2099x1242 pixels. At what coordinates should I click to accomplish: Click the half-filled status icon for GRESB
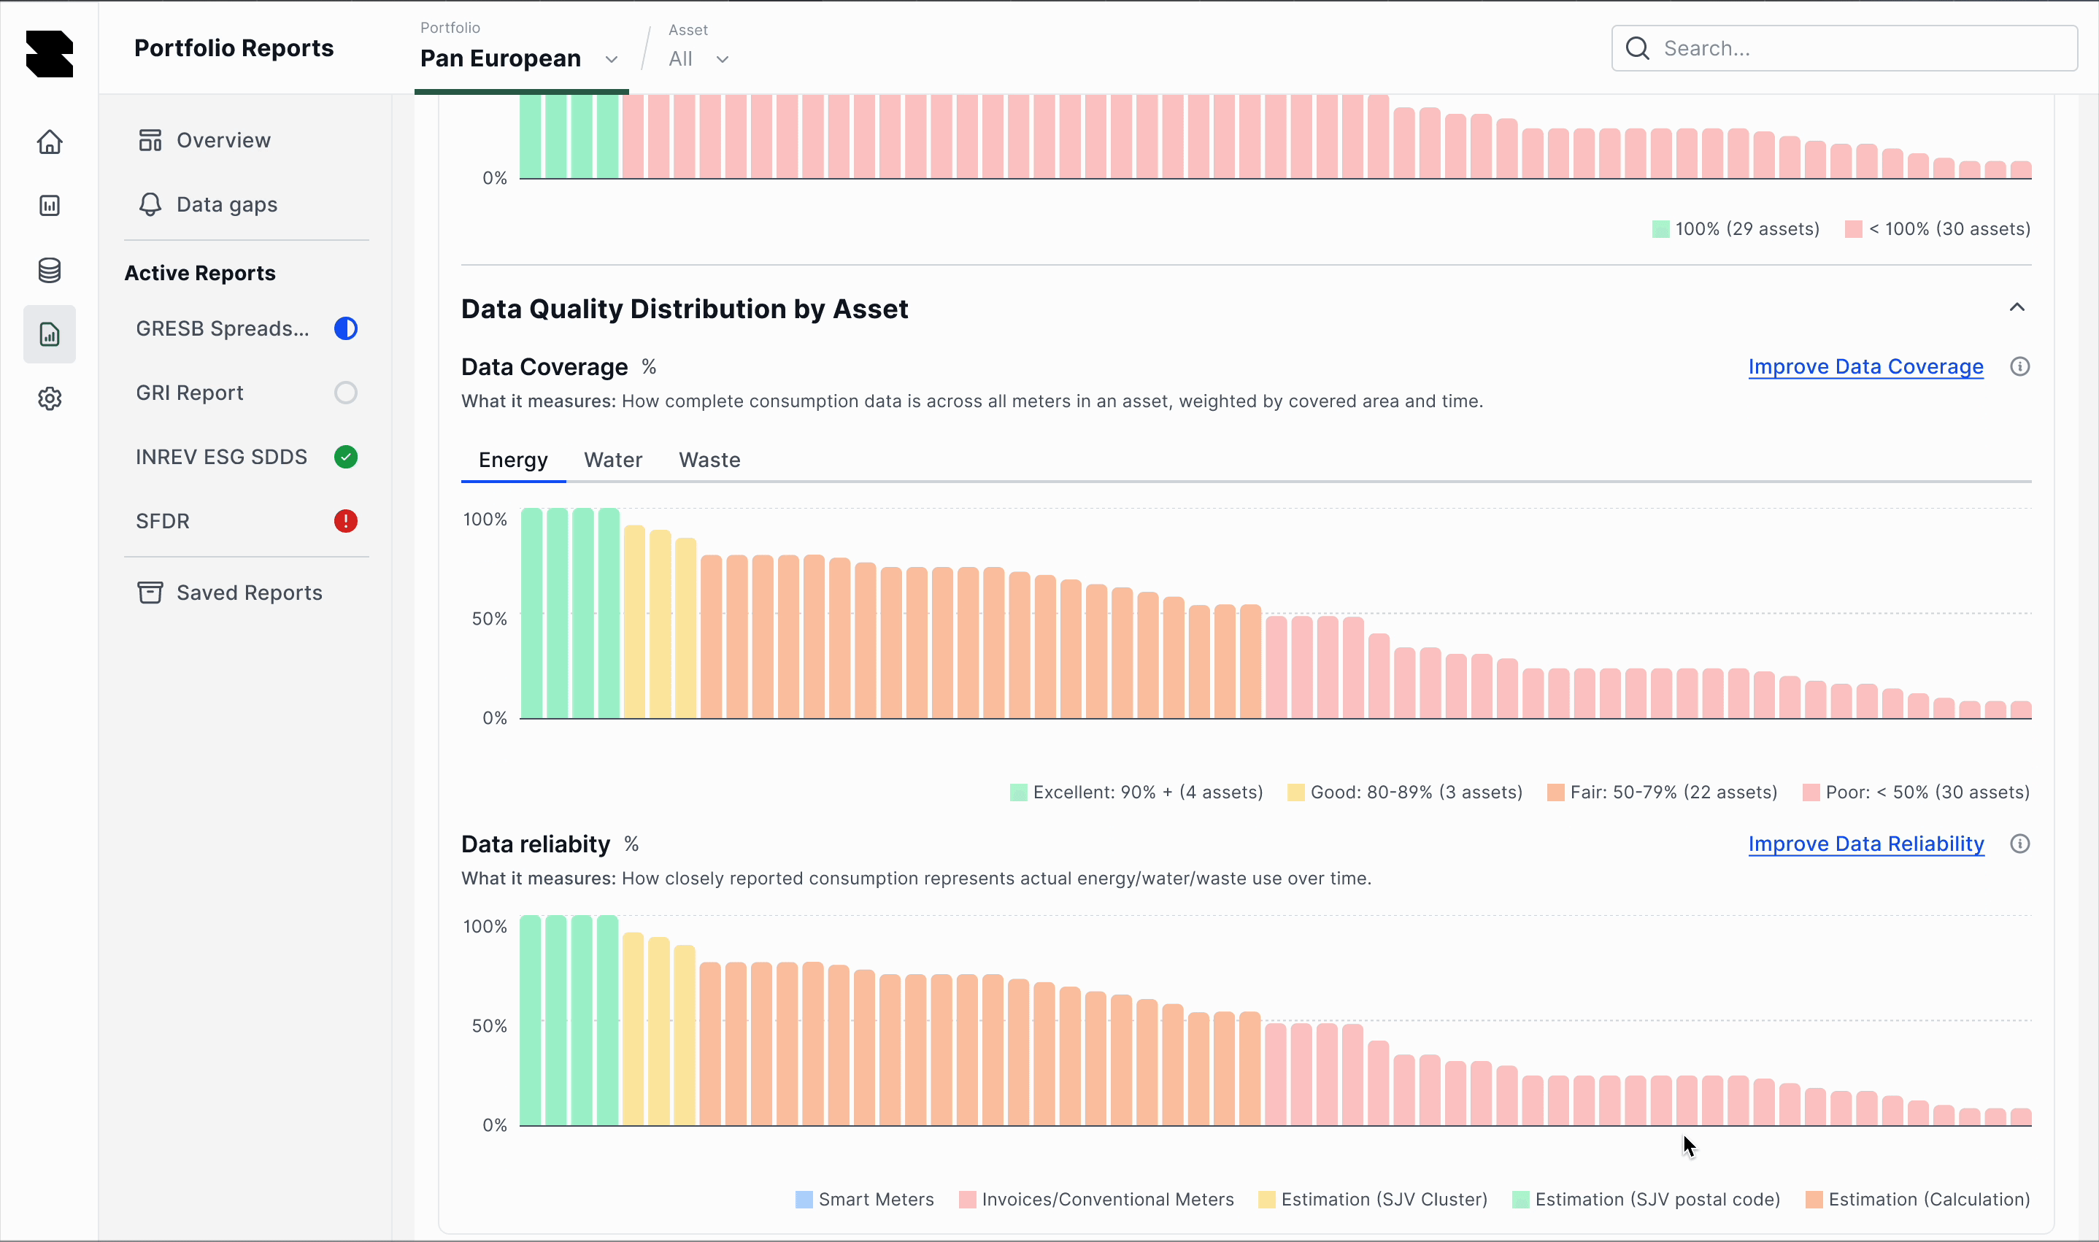[x=346, y=329]
